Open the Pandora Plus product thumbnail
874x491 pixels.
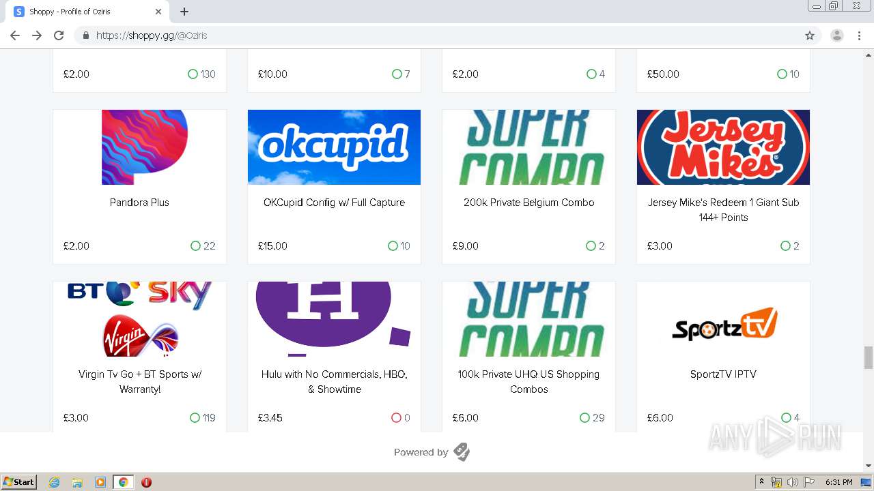139,147
